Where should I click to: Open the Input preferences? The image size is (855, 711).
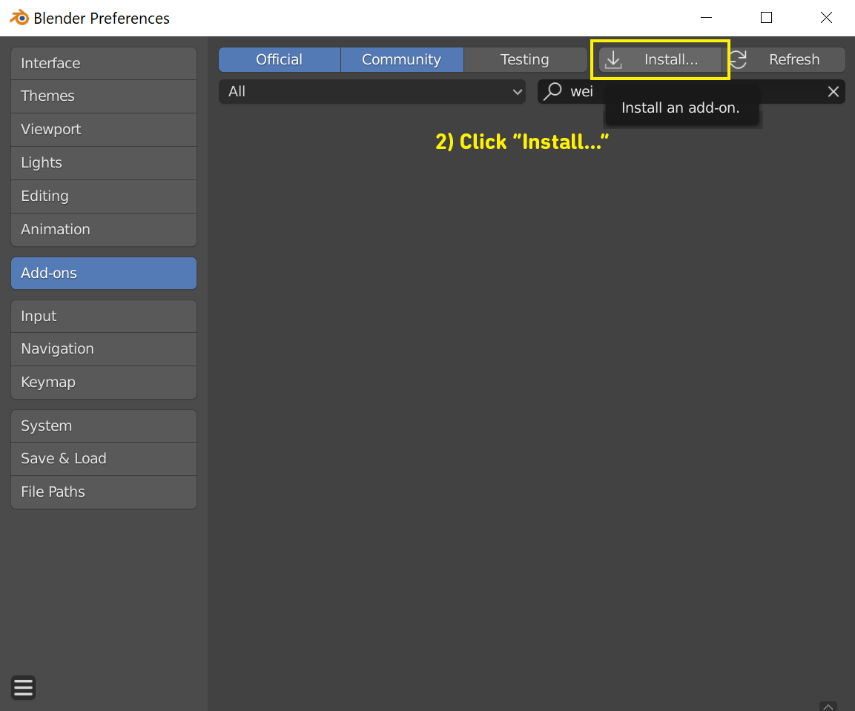tap(104, 317)
